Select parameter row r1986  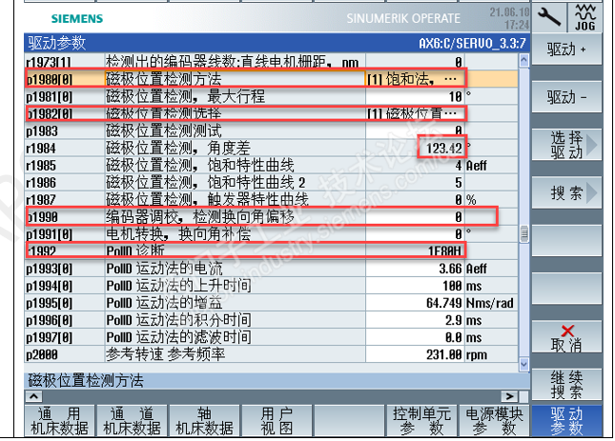coord(271,183)
